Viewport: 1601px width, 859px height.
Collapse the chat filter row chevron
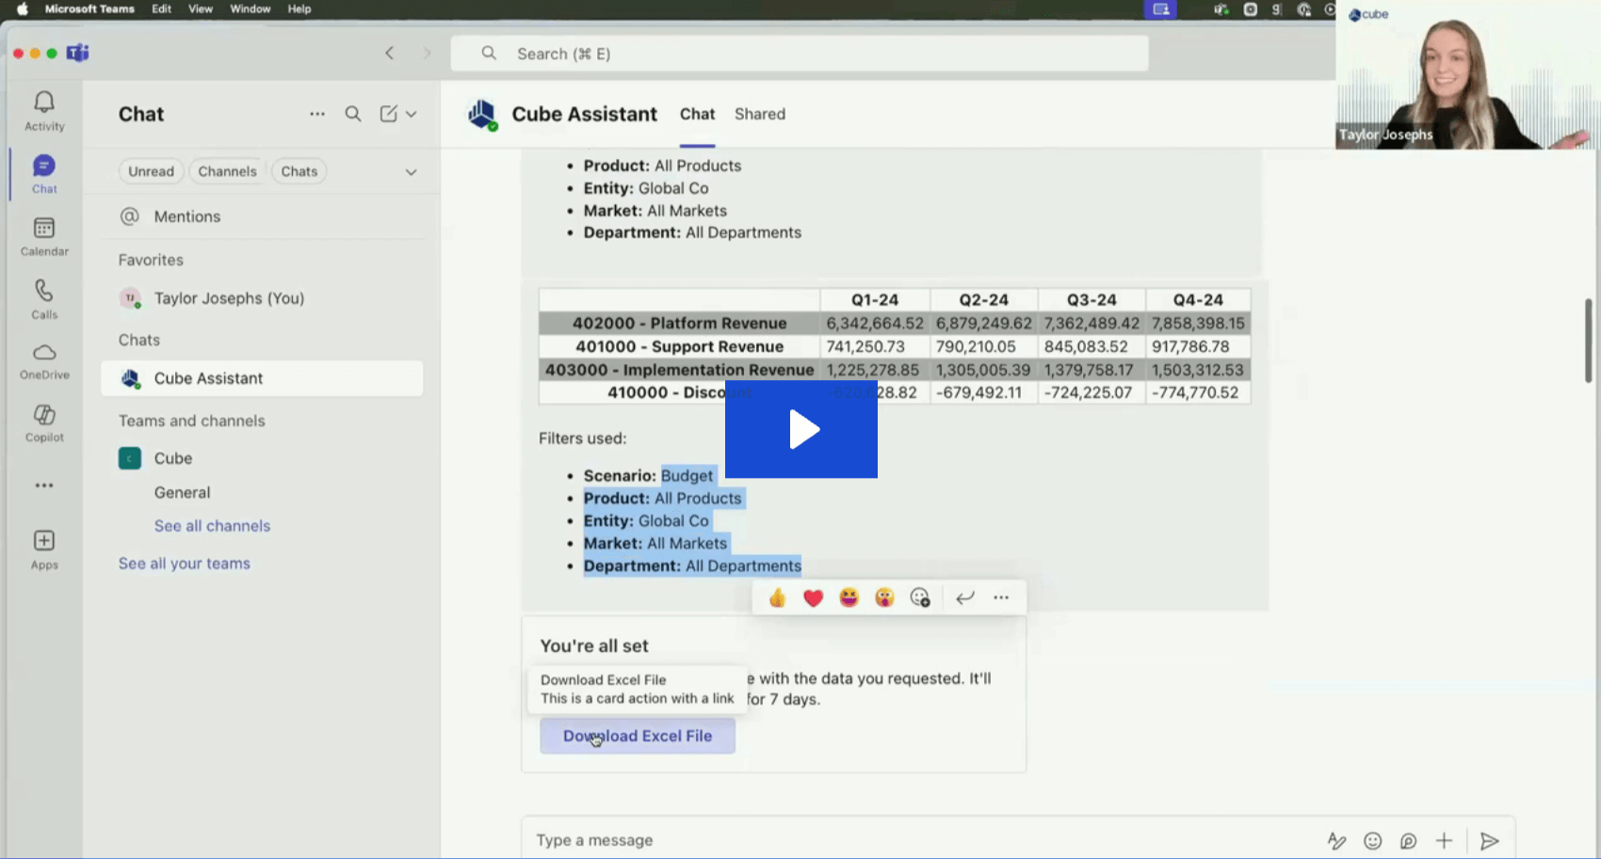pos(411,172)
